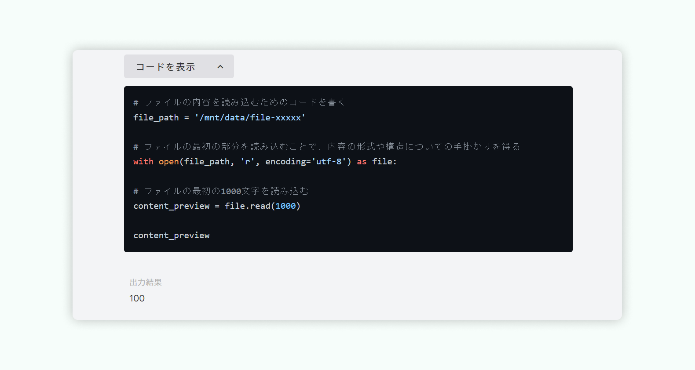The height and width of the screenshot is (370, 695).
Task: Click the with open statement line
Action: (x=264, y=161)
